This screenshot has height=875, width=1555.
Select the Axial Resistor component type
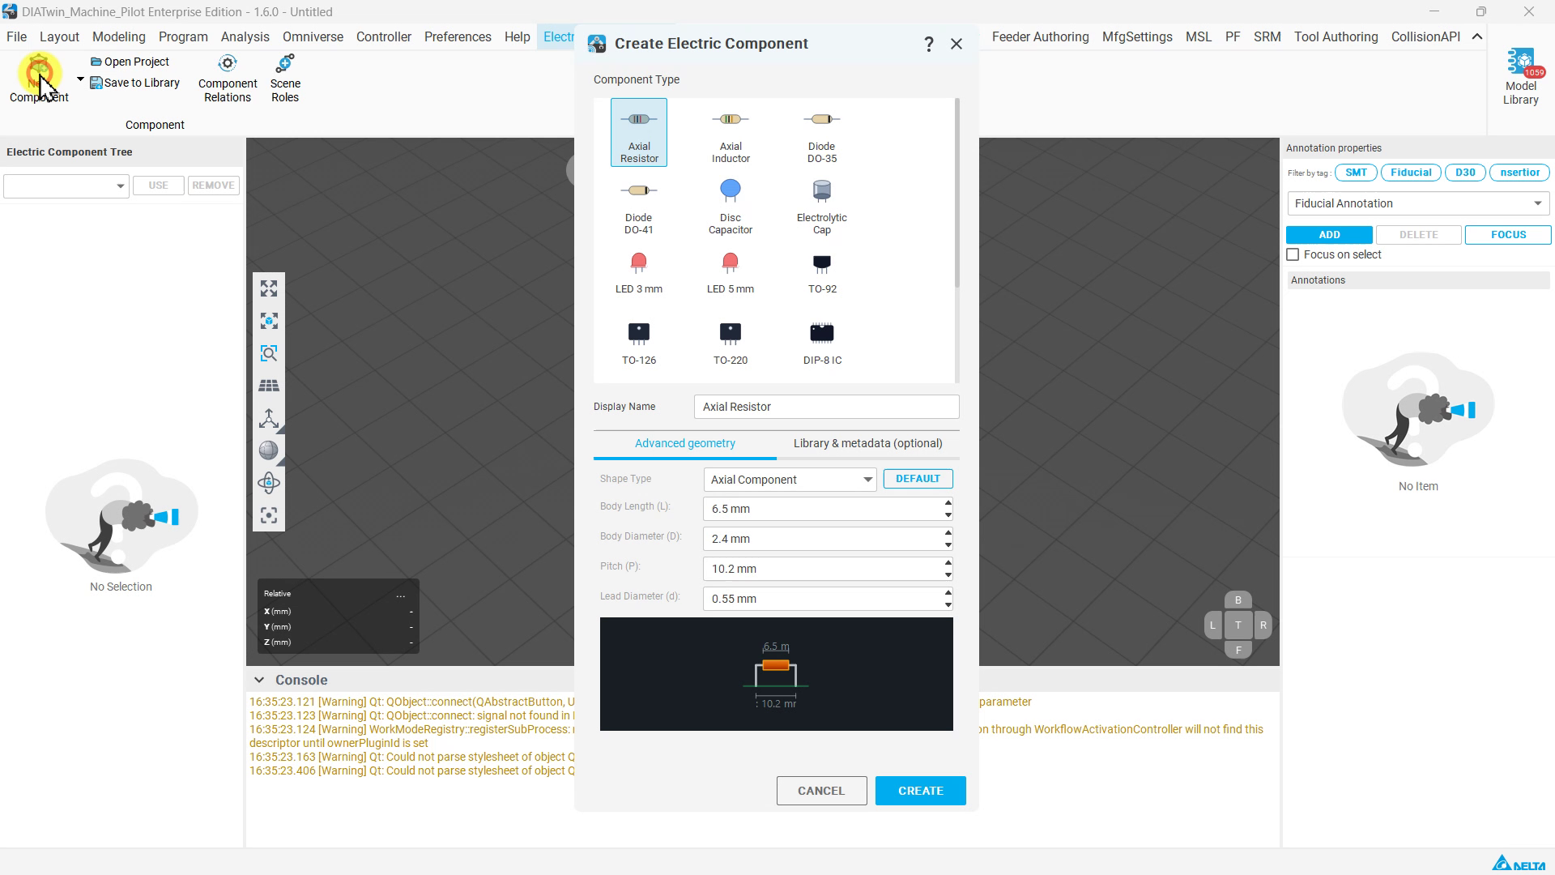pos(639,133)
